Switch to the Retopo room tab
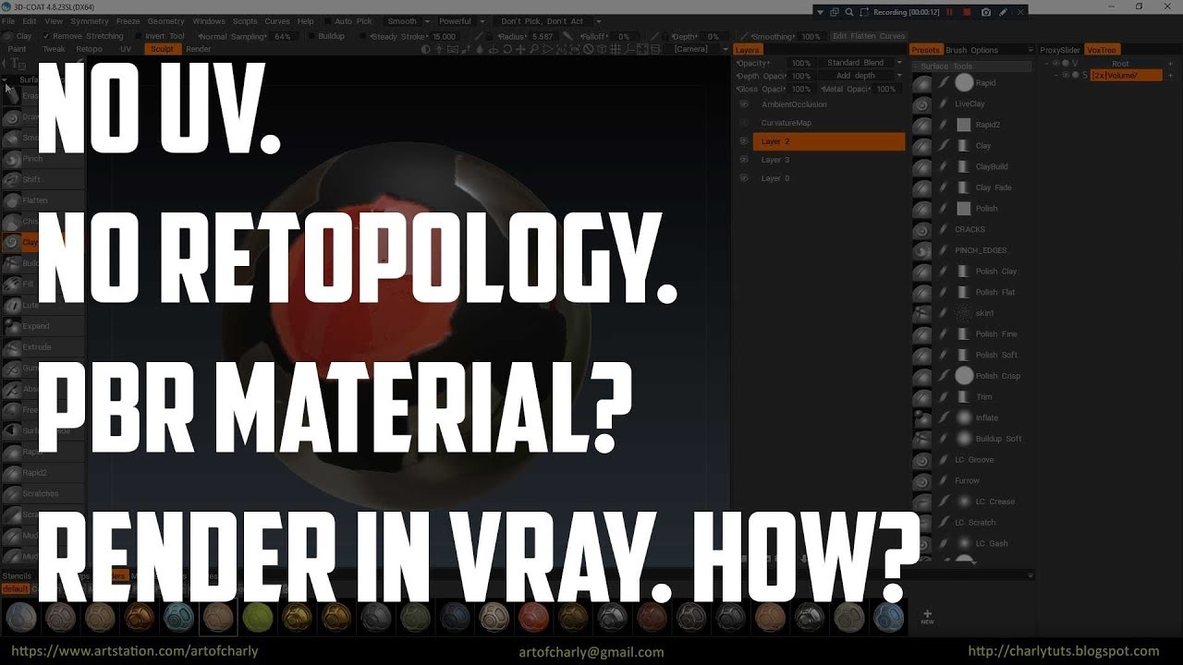This screenshot has width=1183, height=665. [89, 49]
